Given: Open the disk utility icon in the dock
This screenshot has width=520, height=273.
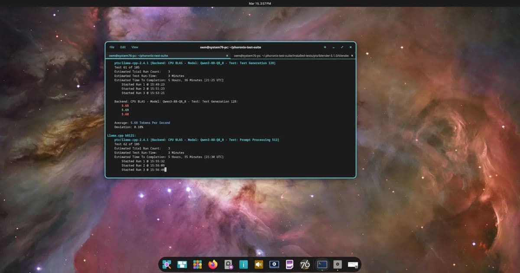Looking at the screenshot, I should point(228,264).
